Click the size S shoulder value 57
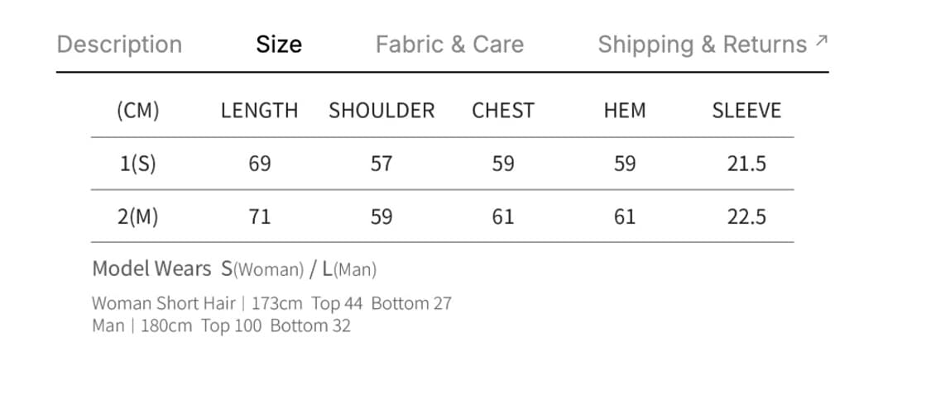The width and height of the screenshot is (931, 404). [382, 164]
